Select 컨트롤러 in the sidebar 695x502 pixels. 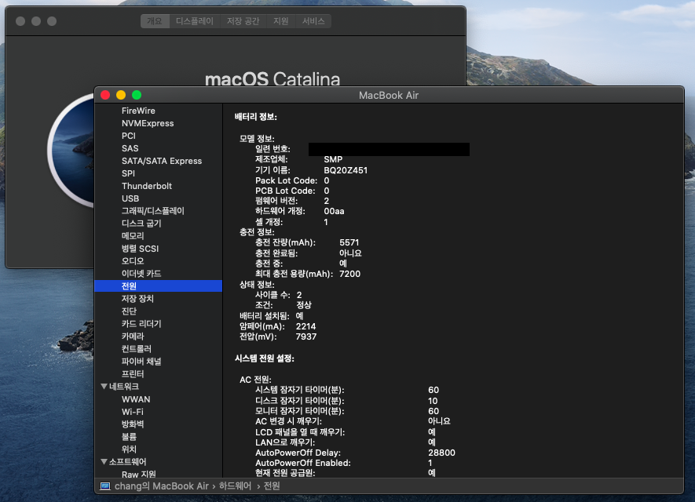click(x=137, y=349)
